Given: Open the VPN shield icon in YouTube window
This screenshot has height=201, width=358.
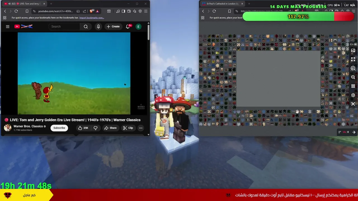Looking at the screenshot, I should click(140, 11).
